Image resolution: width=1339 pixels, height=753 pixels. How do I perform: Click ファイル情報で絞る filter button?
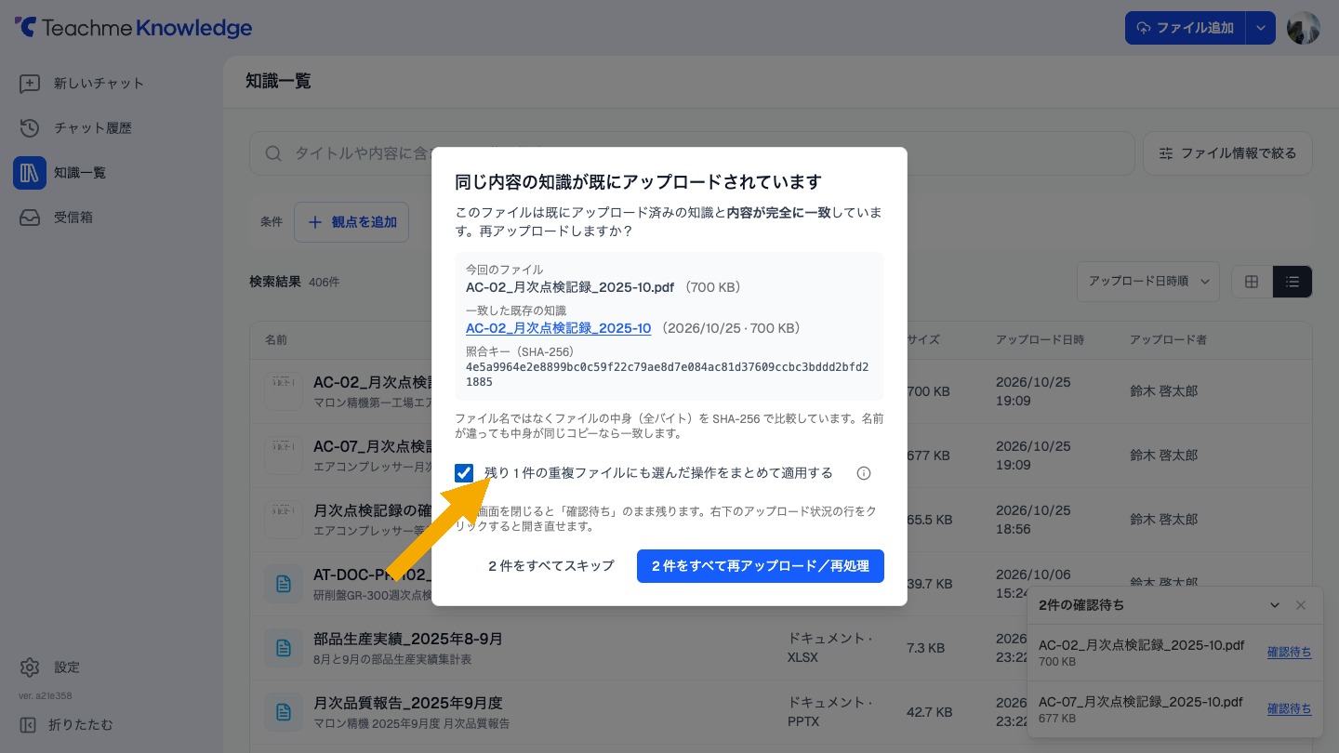[1227, 153]
